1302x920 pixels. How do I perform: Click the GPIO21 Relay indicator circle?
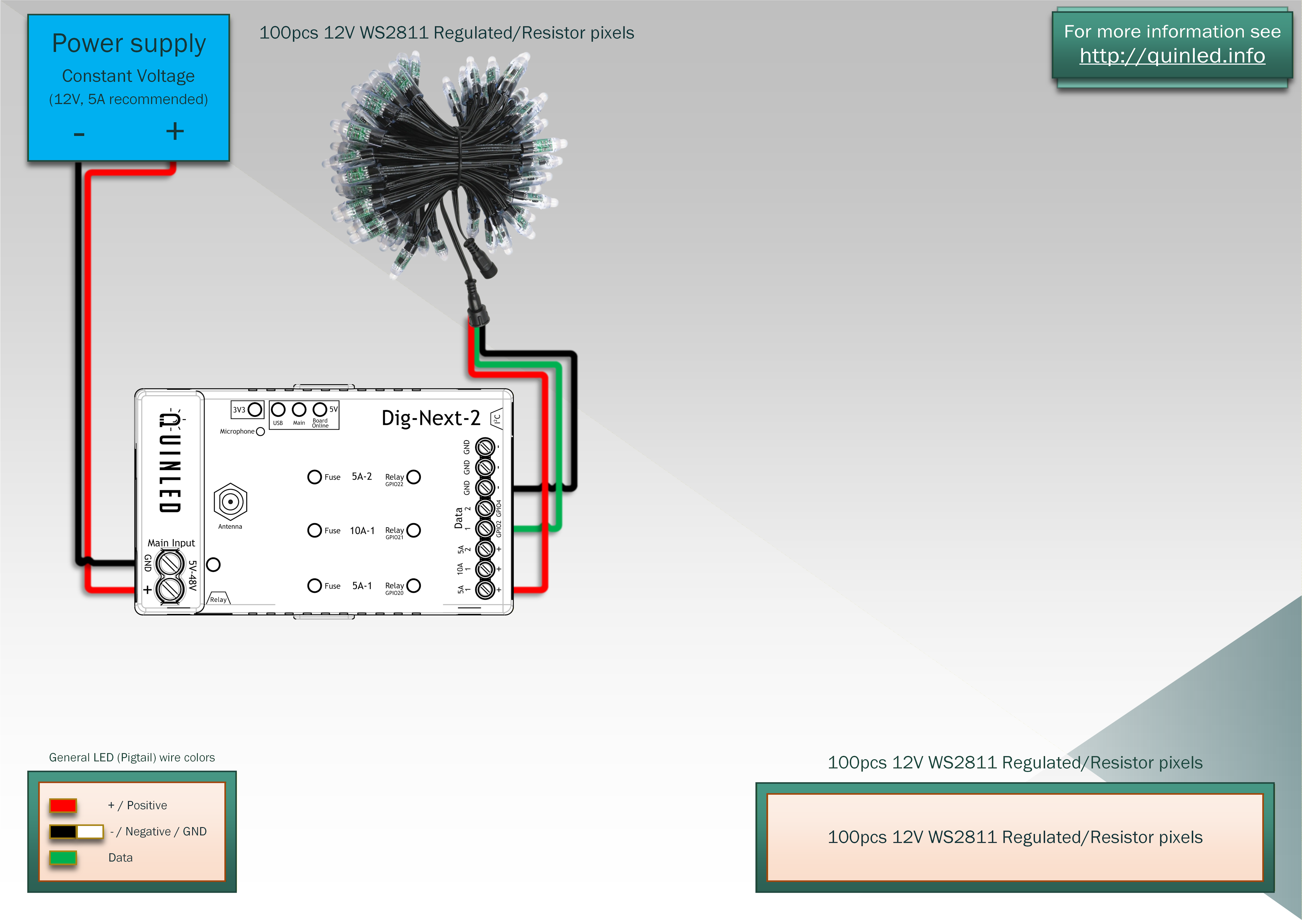414,530
